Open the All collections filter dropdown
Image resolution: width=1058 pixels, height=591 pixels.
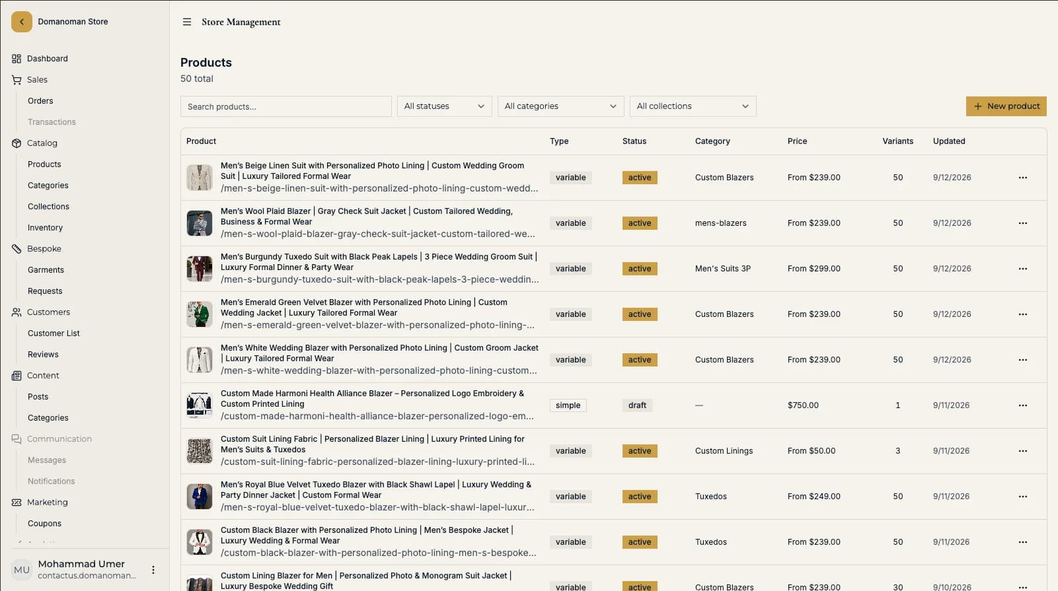693,106
